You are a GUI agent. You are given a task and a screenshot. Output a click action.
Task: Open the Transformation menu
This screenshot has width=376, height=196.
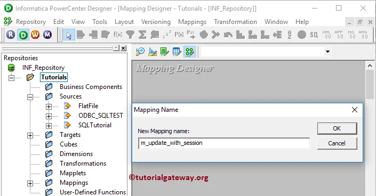pos(236,22)
